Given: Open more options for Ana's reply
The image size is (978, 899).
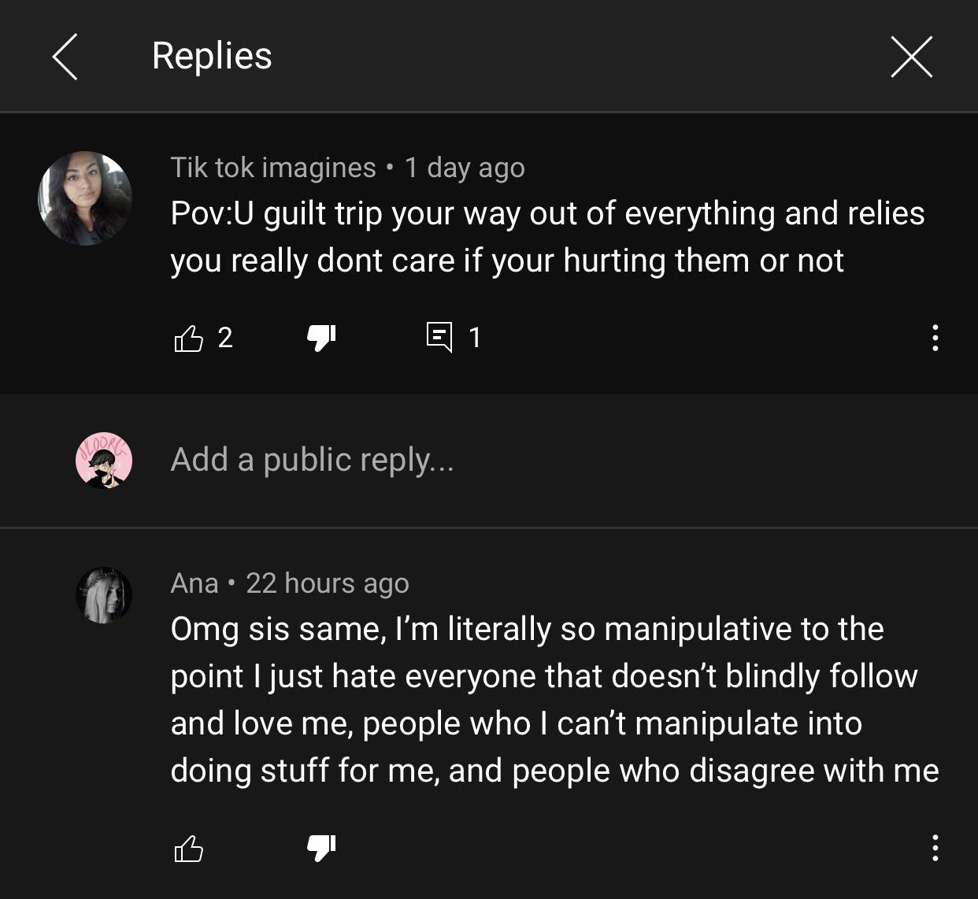Looking at the screenshot, I should (935, 848).
